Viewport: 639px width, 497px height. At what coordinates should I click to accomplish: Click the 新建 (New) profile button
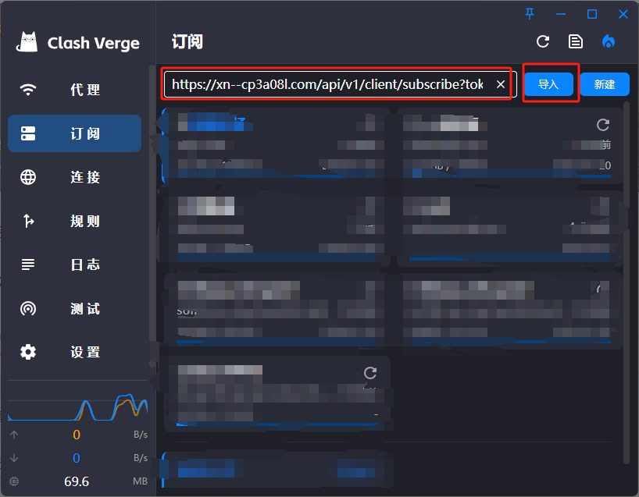pos(605,84)
